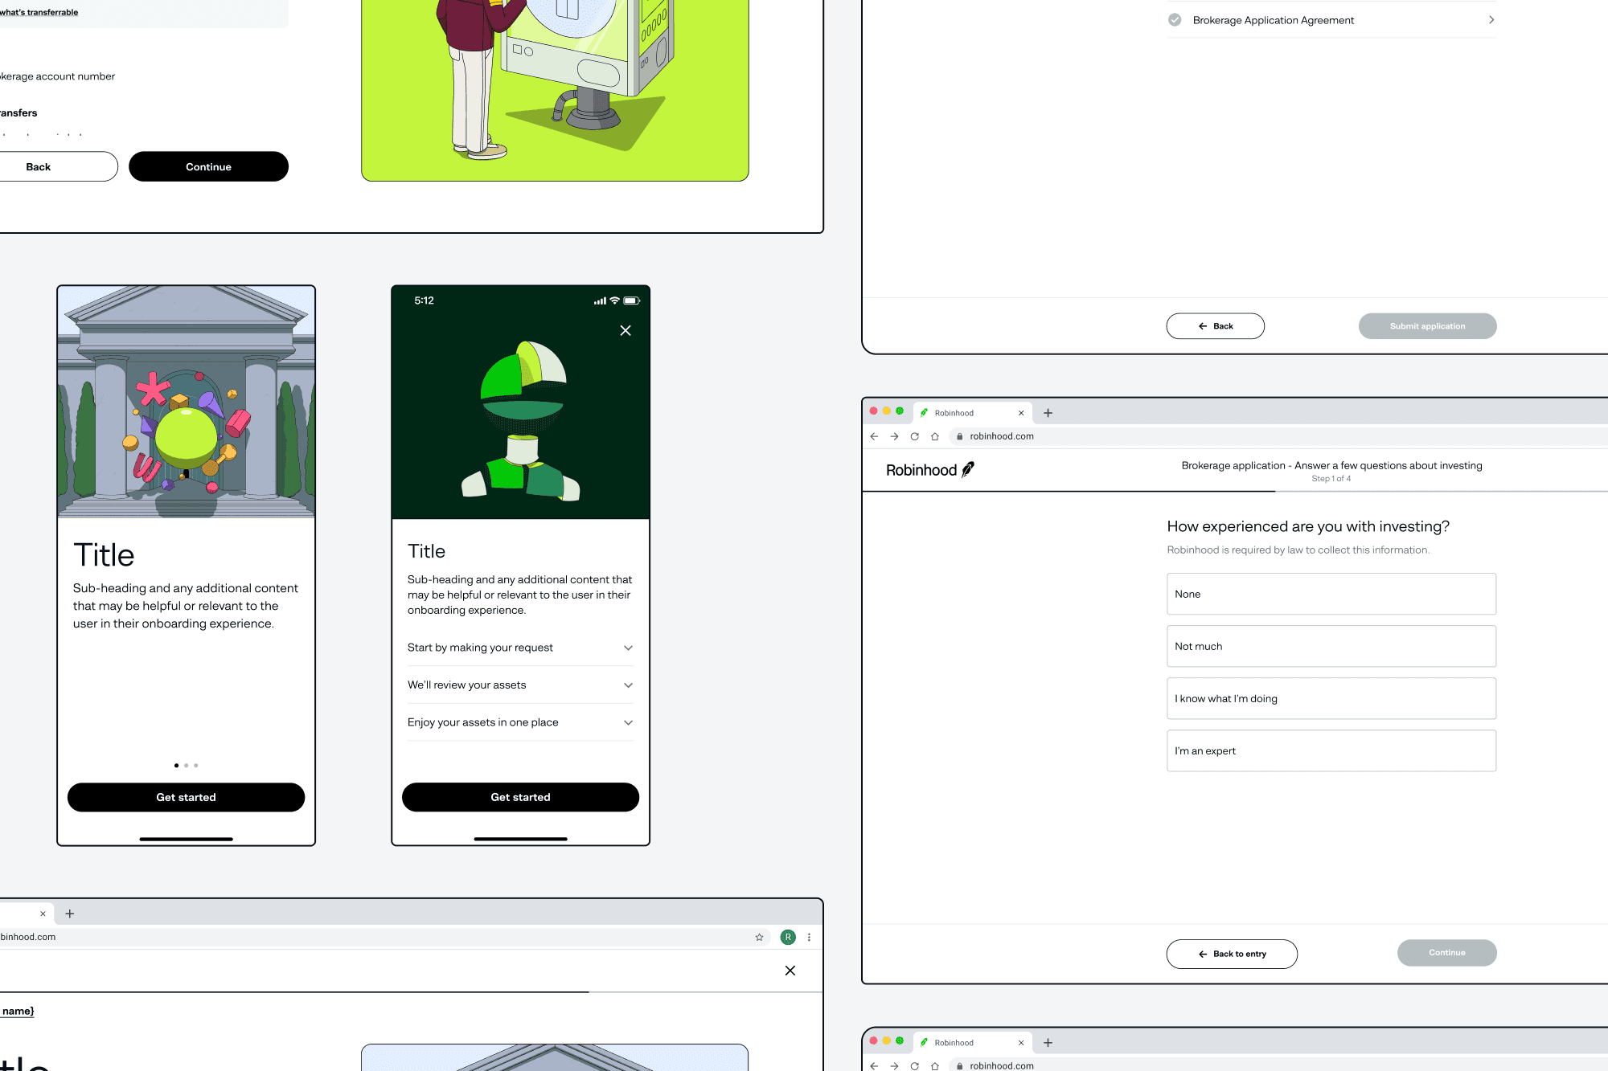Select 'Not much' investing experience option

coord(1331,646)
